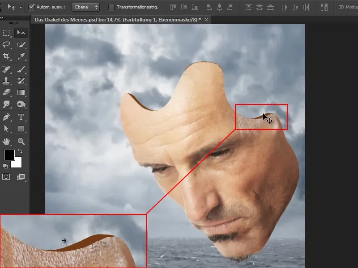
Task: Distribute bottom edges of layers
Action: 270,7
